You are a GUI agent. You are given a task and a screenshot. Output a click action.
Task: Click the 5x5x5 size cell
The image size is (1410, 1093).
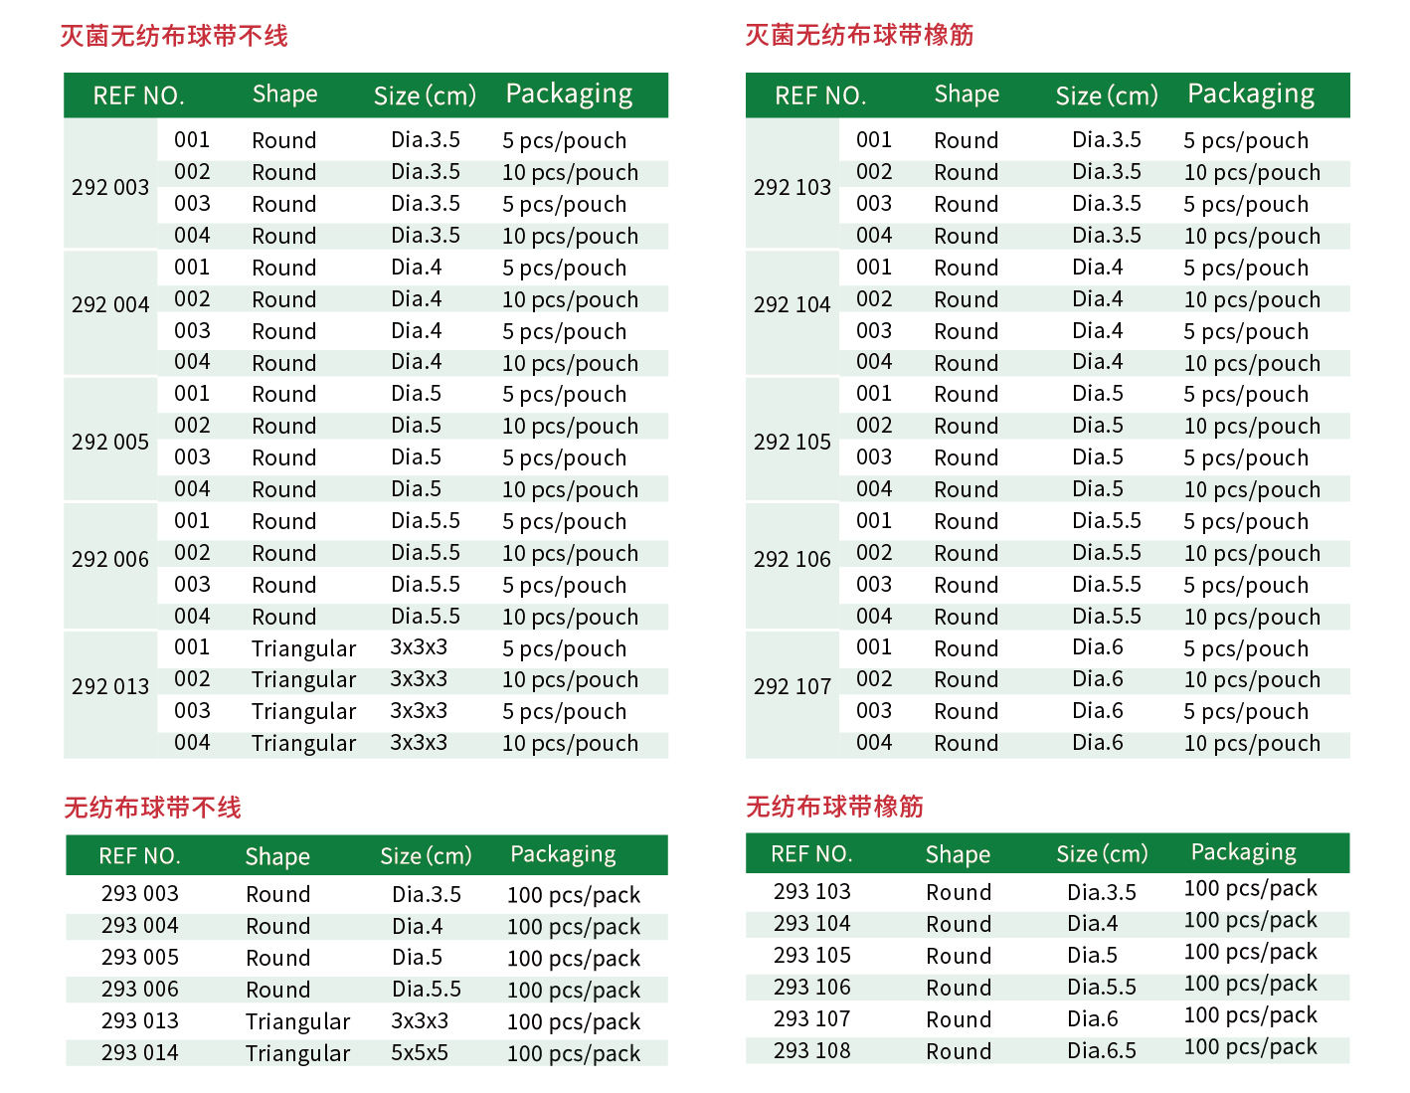coord(420,1053)
